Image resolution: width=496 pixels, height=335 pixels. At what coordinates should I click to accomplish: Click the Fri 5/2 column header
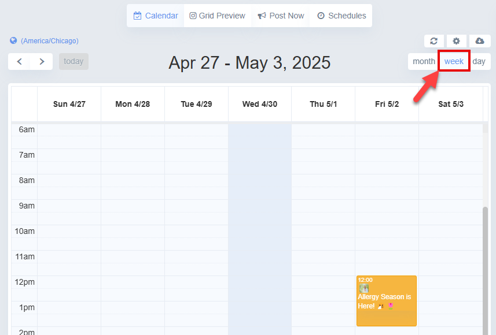(x=387, y=104)
